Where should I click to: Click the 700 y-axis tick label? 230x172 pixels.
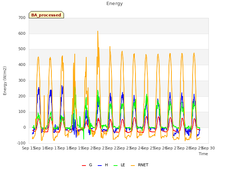(22, 18)
